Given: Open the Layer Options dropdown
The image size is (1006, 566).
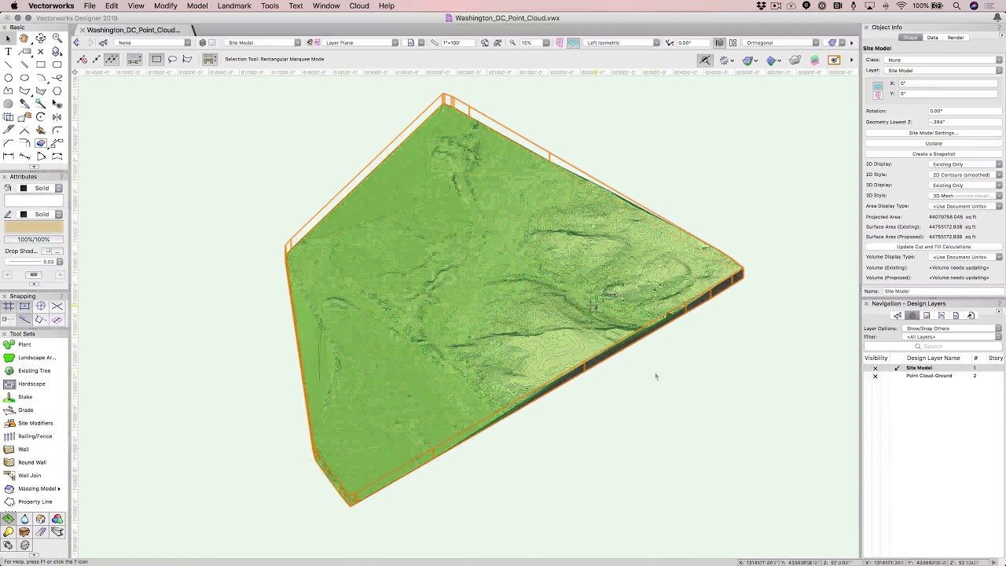Looking at the screenshot, I should 953,328.
